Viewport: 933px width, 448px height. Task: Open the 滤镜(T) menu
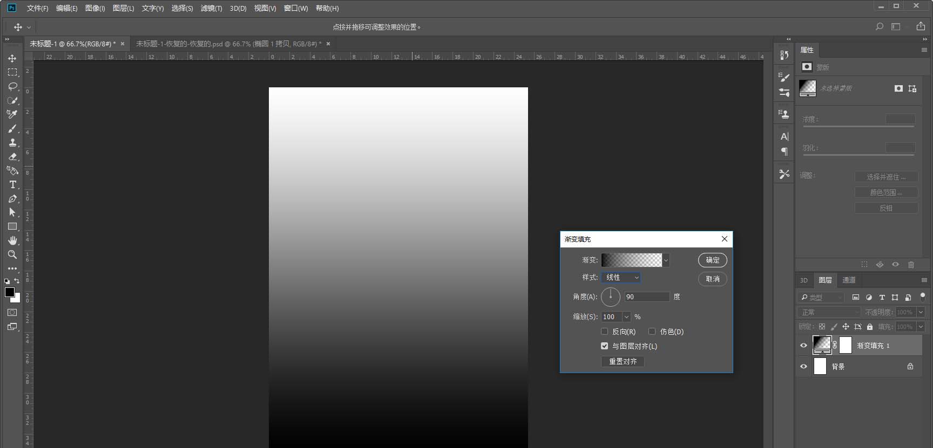211,8
